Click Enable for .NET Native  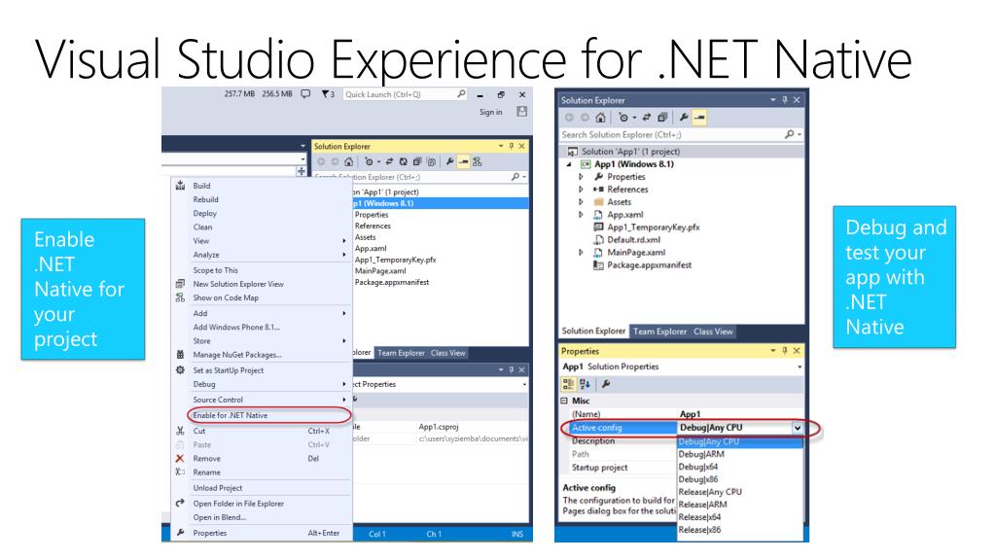(x=230, y=415)
